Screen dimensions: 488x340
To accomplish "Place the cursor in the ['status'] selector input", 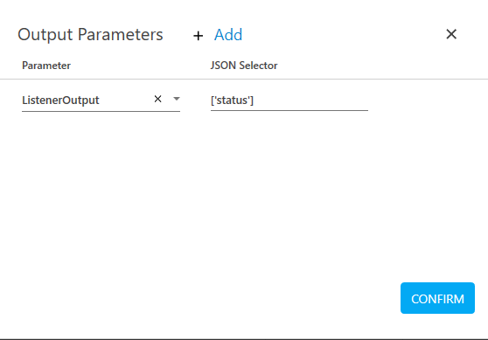I will (x=289, y=101).
